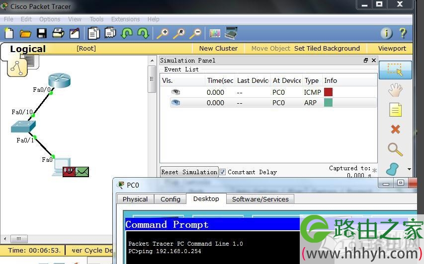
Task: Reset zoom with magnifier R icon
Action: click(x=179, y=33)
